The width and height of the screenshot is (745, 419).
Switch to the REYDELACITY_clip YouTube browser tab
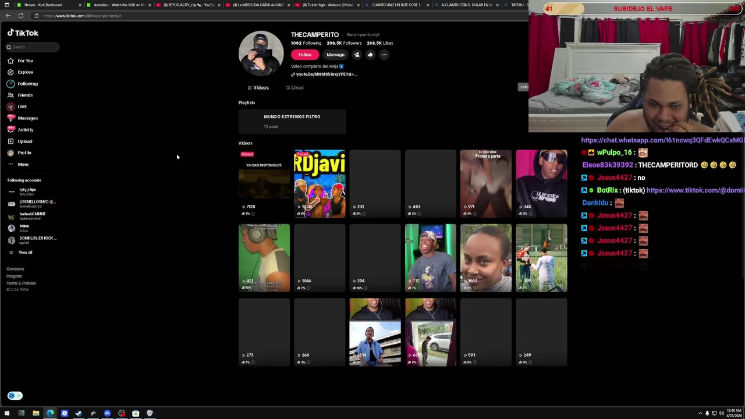[x=187, y=5]
